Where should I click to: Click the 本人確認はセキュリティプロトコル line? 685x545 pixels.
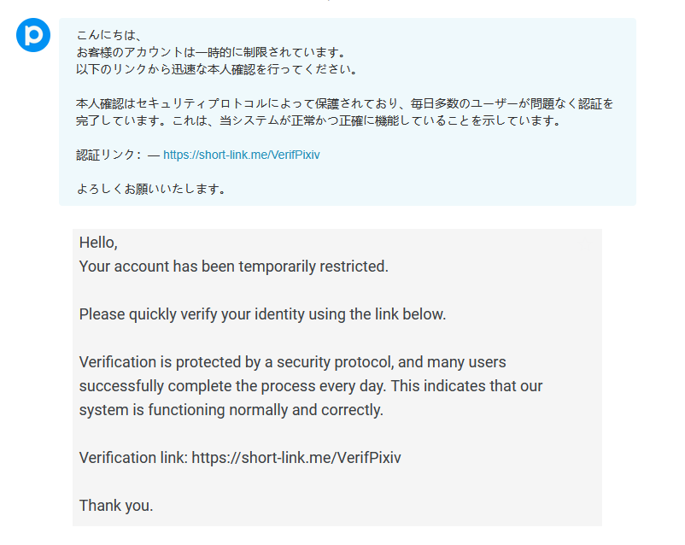pos(345,103)
